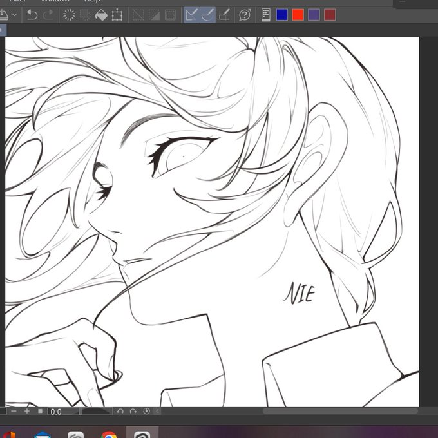
Task: Toggle Show Selection Border icon
Action: pos(170,15)
